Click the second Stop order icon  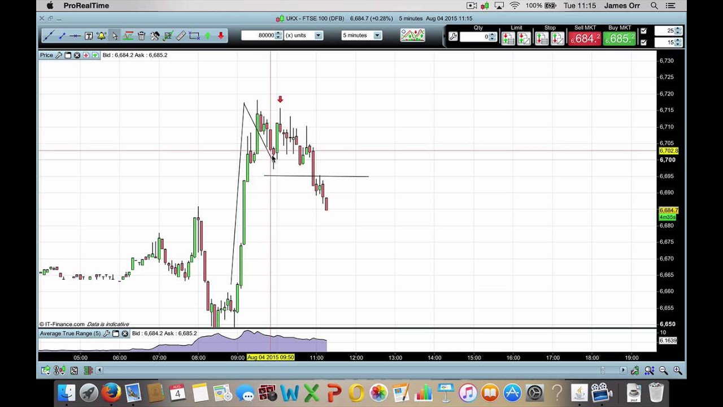(x=558, y=38)
